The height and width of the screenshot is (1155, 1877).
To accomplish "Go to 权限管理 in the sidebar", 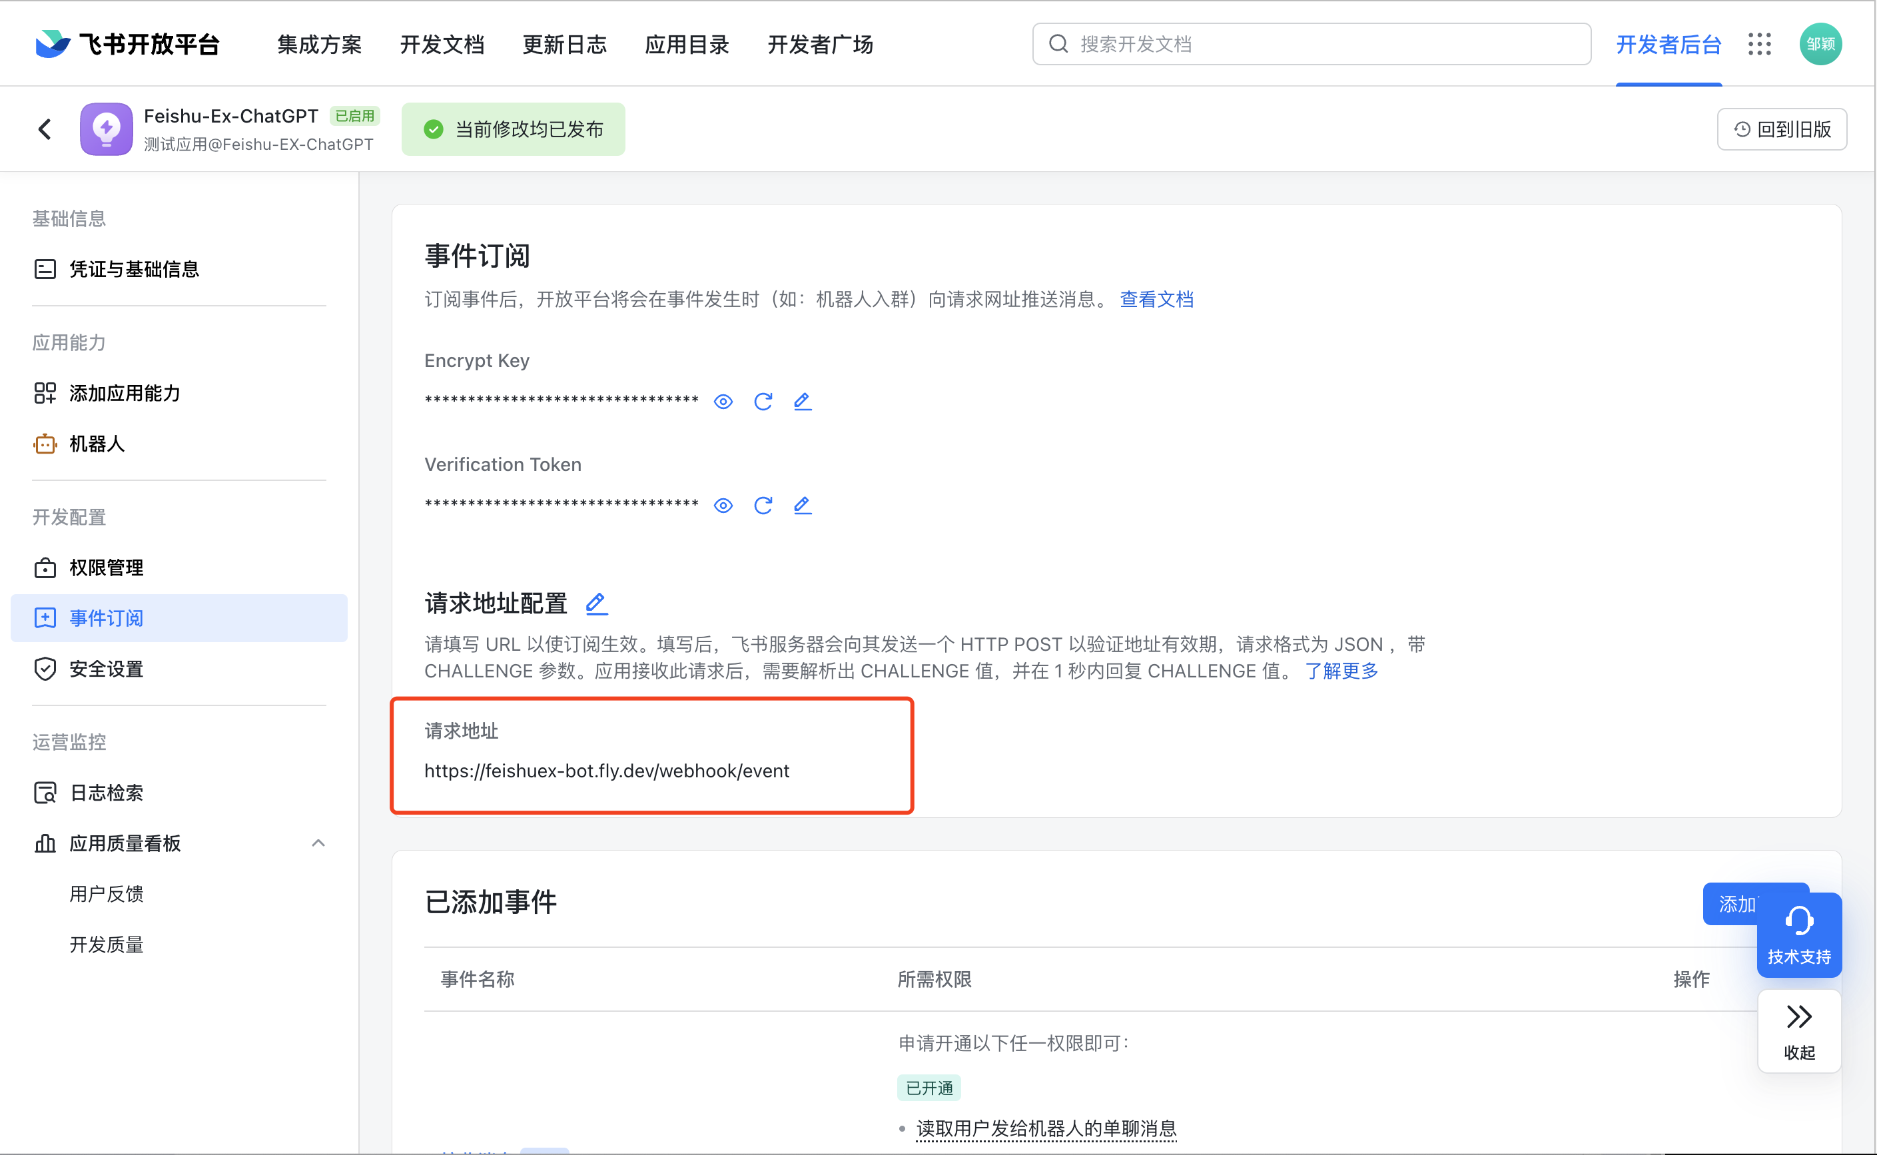I will coord(106,568).
